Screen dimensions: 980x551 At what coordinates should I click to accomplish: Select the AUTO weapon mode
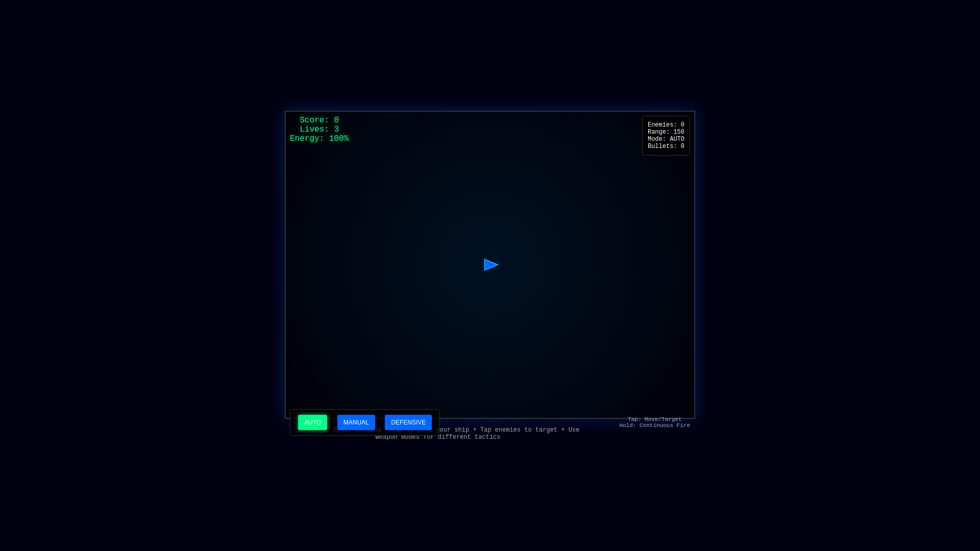pyautogui.click(x=312, y=422)
